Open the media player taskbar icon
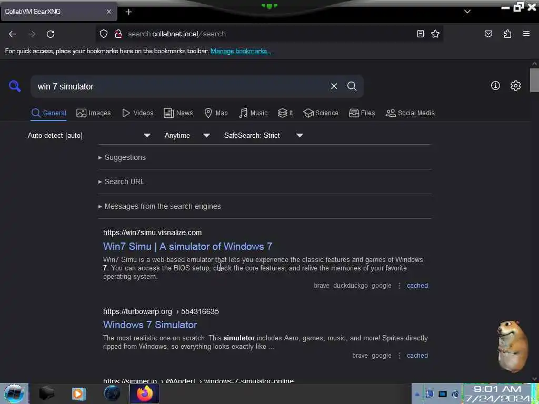Image resolution: width=539 pixels, height=404 pixels. [78, 393]
